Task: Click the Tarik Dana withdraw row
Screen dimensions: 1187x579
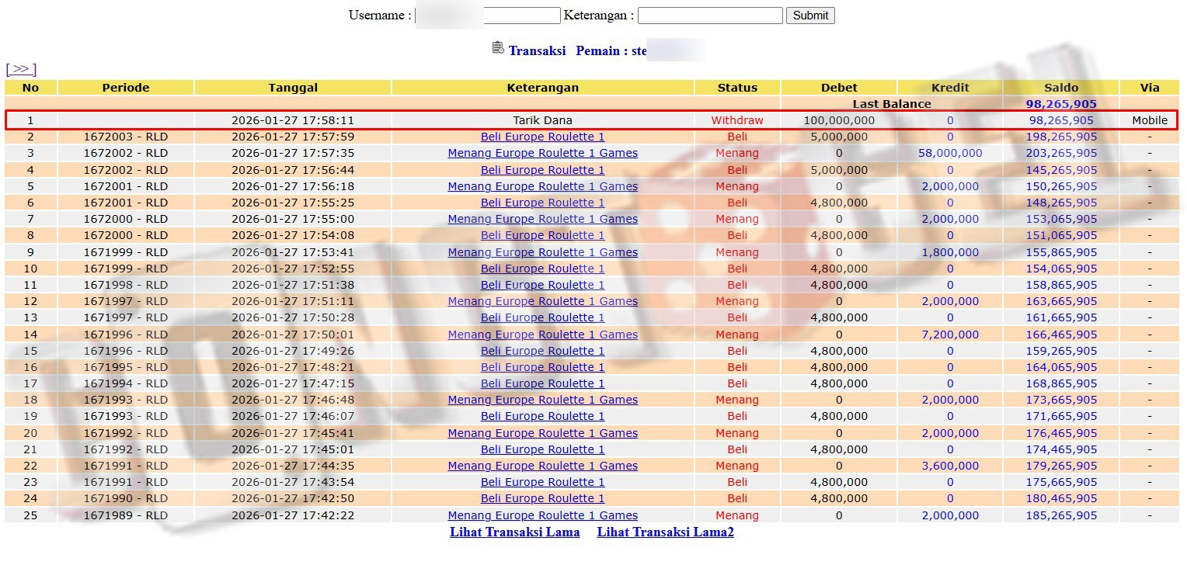Action: pos(542,120)
